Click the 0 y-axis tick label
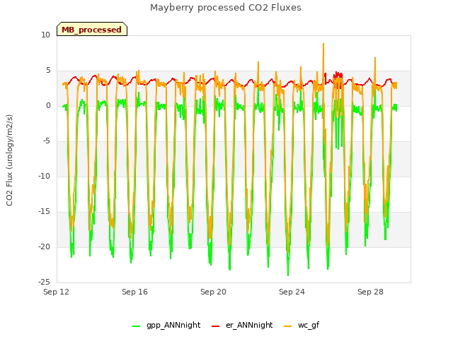This screenshot has width=453, height=339. point(48,105)
